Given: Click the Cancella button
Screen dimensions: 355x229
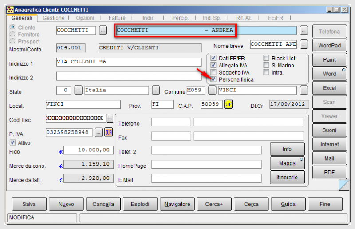Looking at the screenshot, I should [x=103, y=204].
